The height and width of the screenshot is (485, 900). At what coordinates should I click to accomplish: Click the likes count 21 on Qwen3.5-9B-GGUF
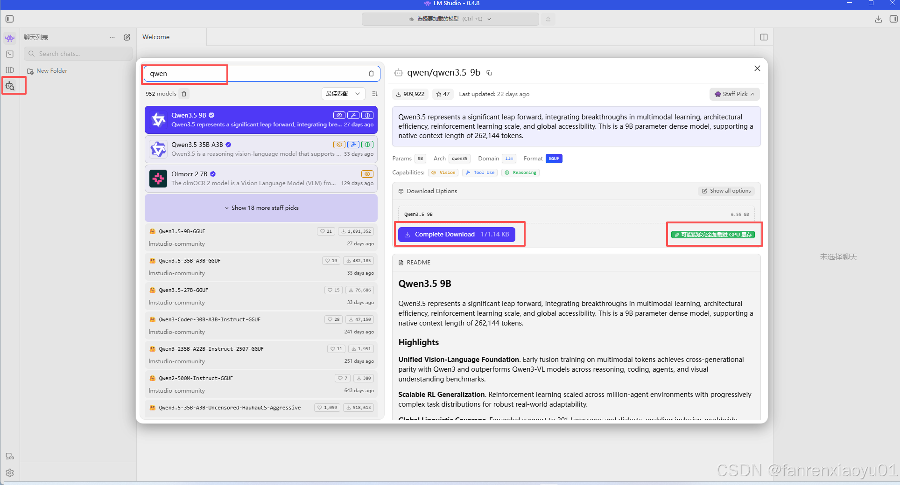[326, 231]
